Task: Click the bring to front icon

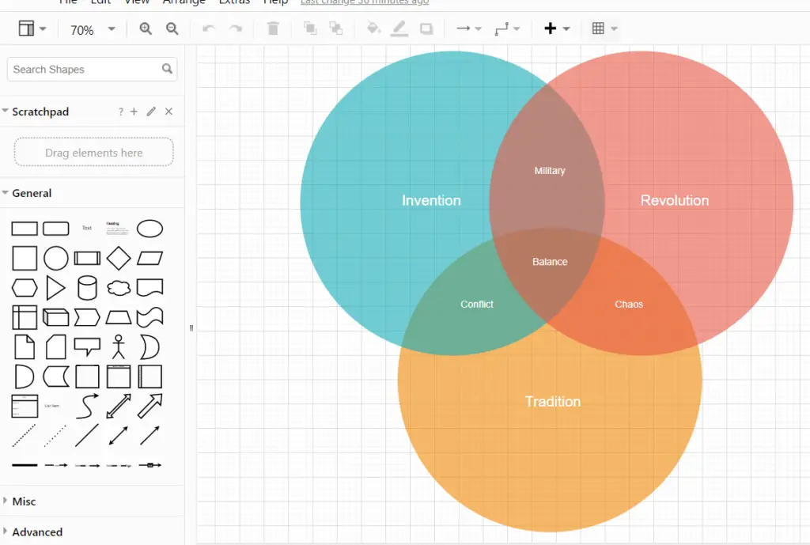Action: pyautogui.click(x=310, y=28)
